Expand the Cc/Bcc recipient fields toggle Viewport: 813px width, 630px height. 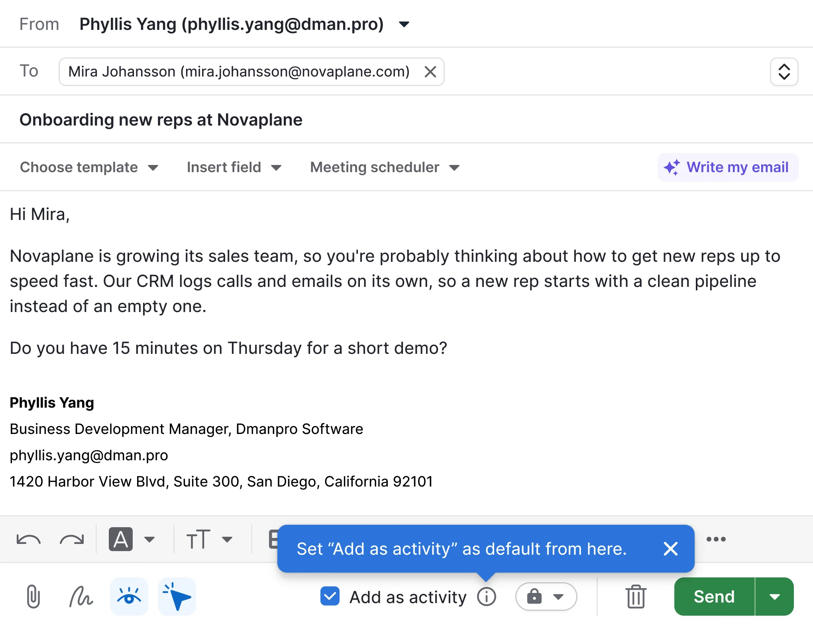pos(784,72)
